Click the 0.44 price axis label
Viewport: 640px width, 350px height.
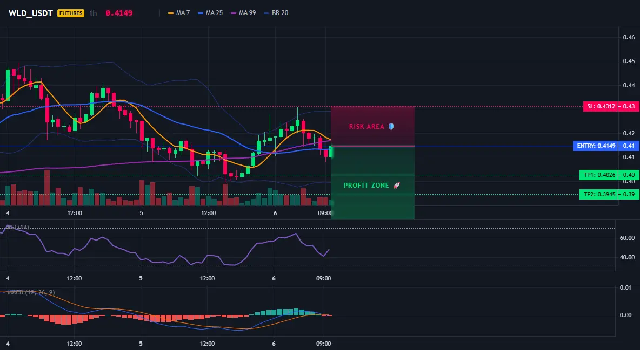click(629, 85)
